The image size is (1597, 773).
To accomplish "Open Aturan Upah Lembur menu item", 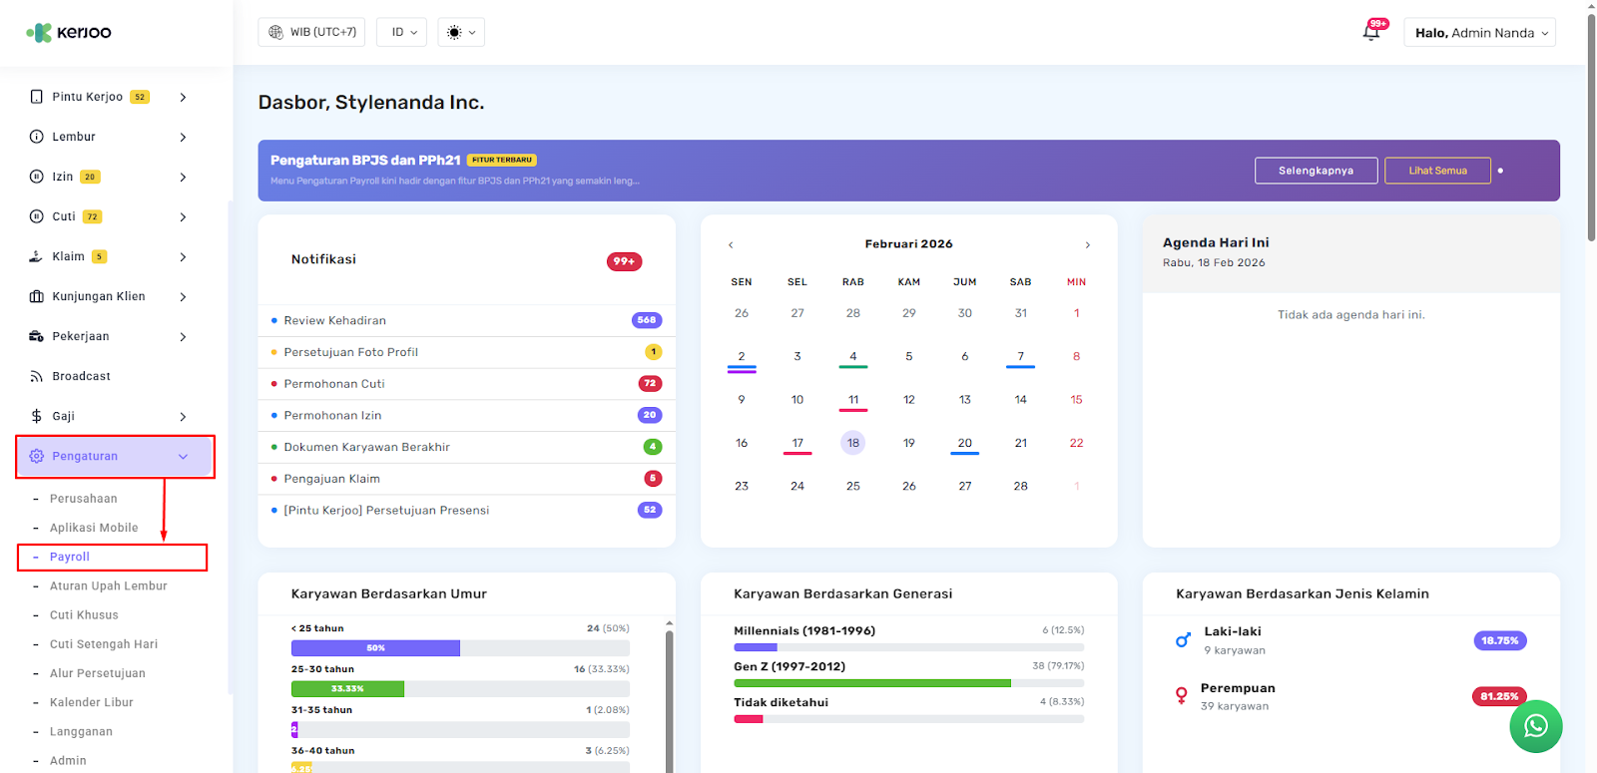I will pos(108,586).
